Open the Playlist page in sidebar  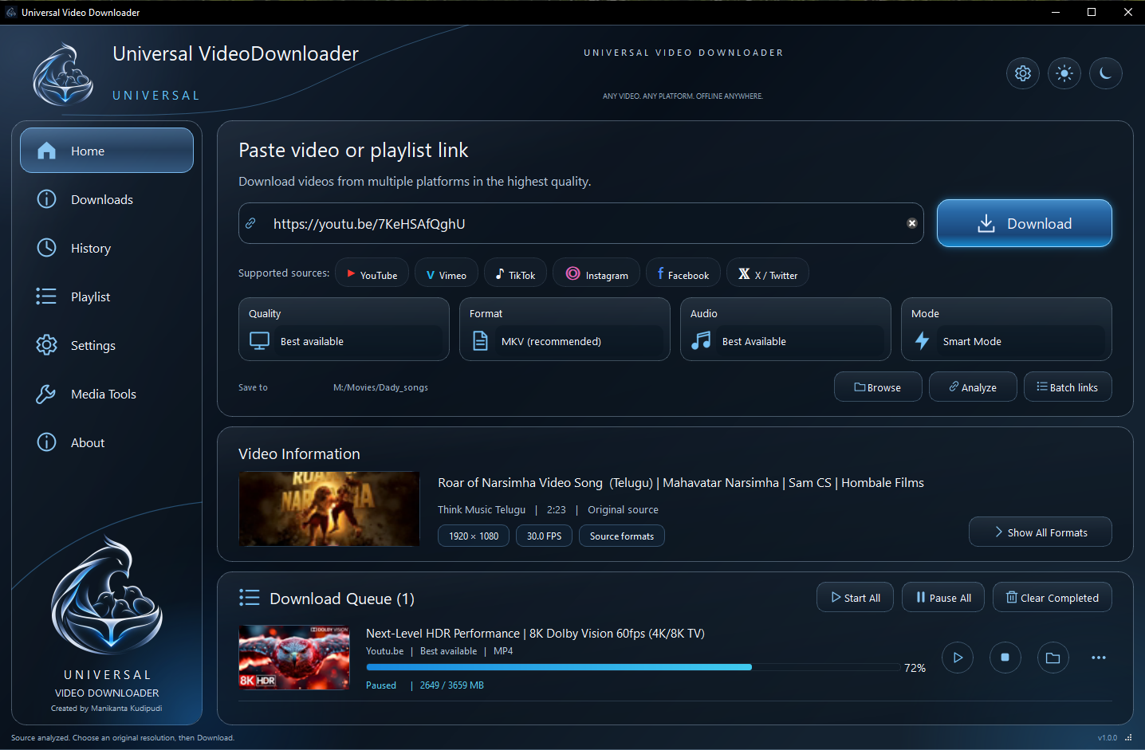(x=107, y=296)
